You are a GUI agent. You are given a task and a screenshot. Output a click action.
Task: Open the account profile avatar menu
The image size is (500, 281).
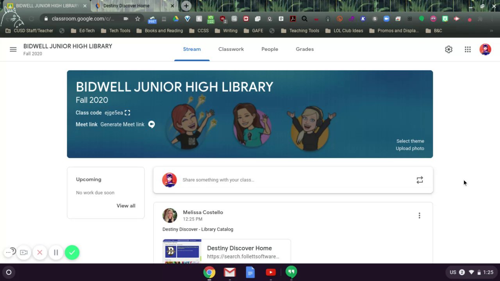485,49
